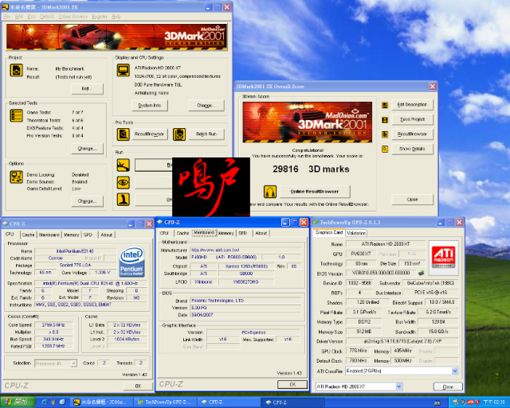Screen dimensions: 510x408
Task: Click the Save Project button
Action: click(412, 119)
